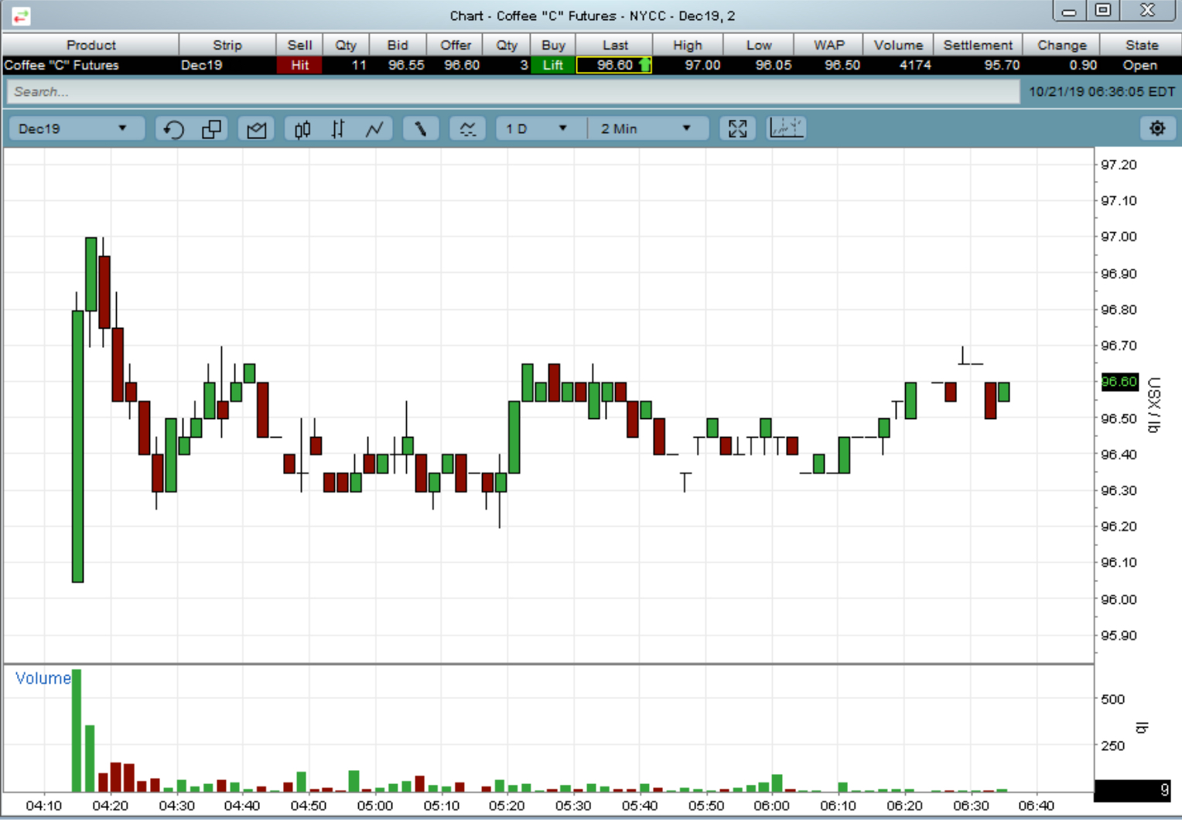Click the envelope chart share icon
The image size is (1182, 825).
[x=256, y=129]
